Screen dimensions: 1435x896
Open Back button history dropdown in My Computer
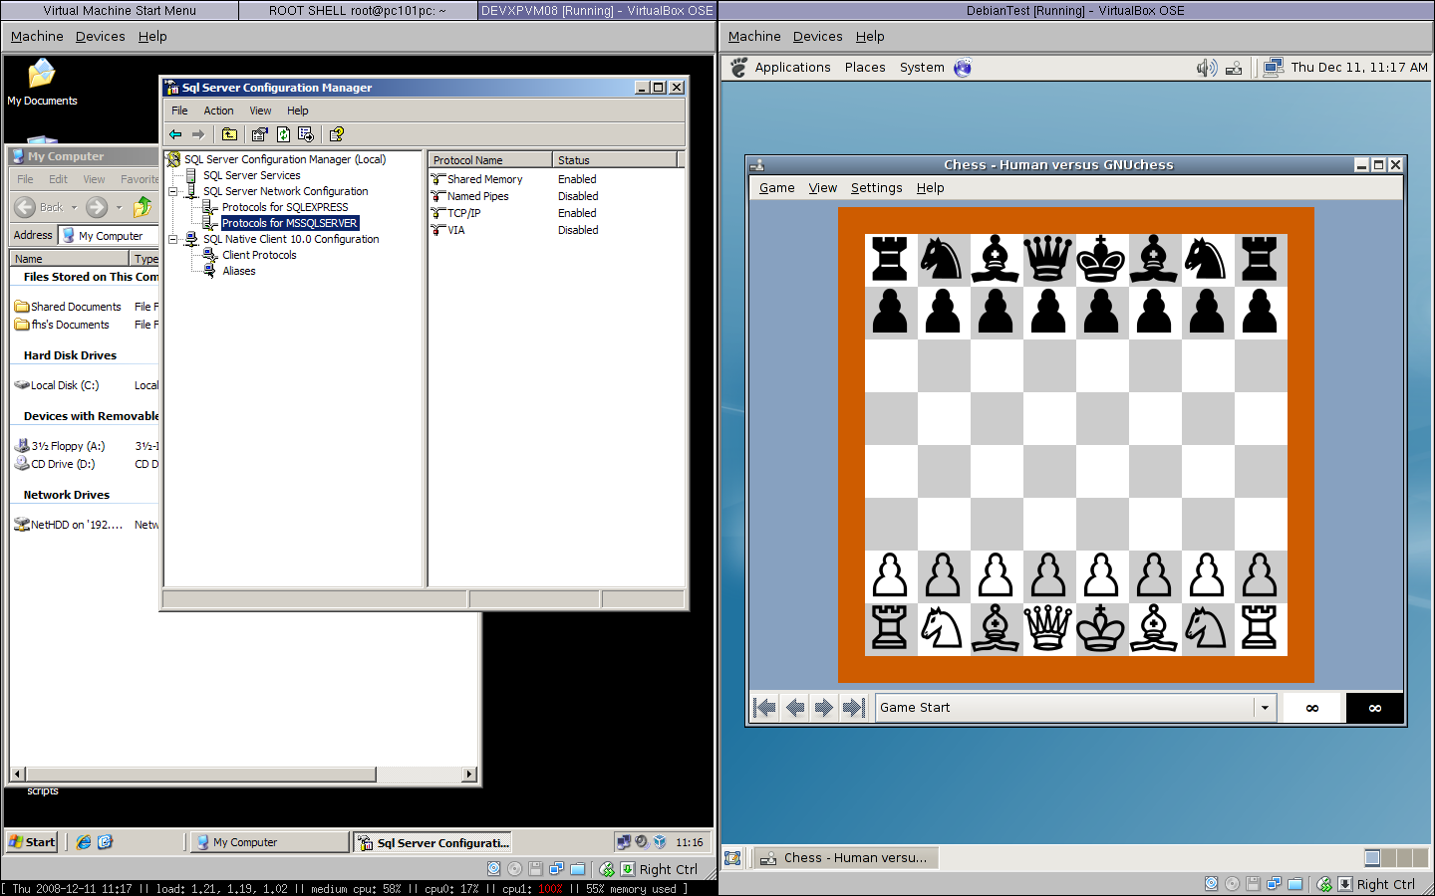pyautogui.click(x=74, y=207)
